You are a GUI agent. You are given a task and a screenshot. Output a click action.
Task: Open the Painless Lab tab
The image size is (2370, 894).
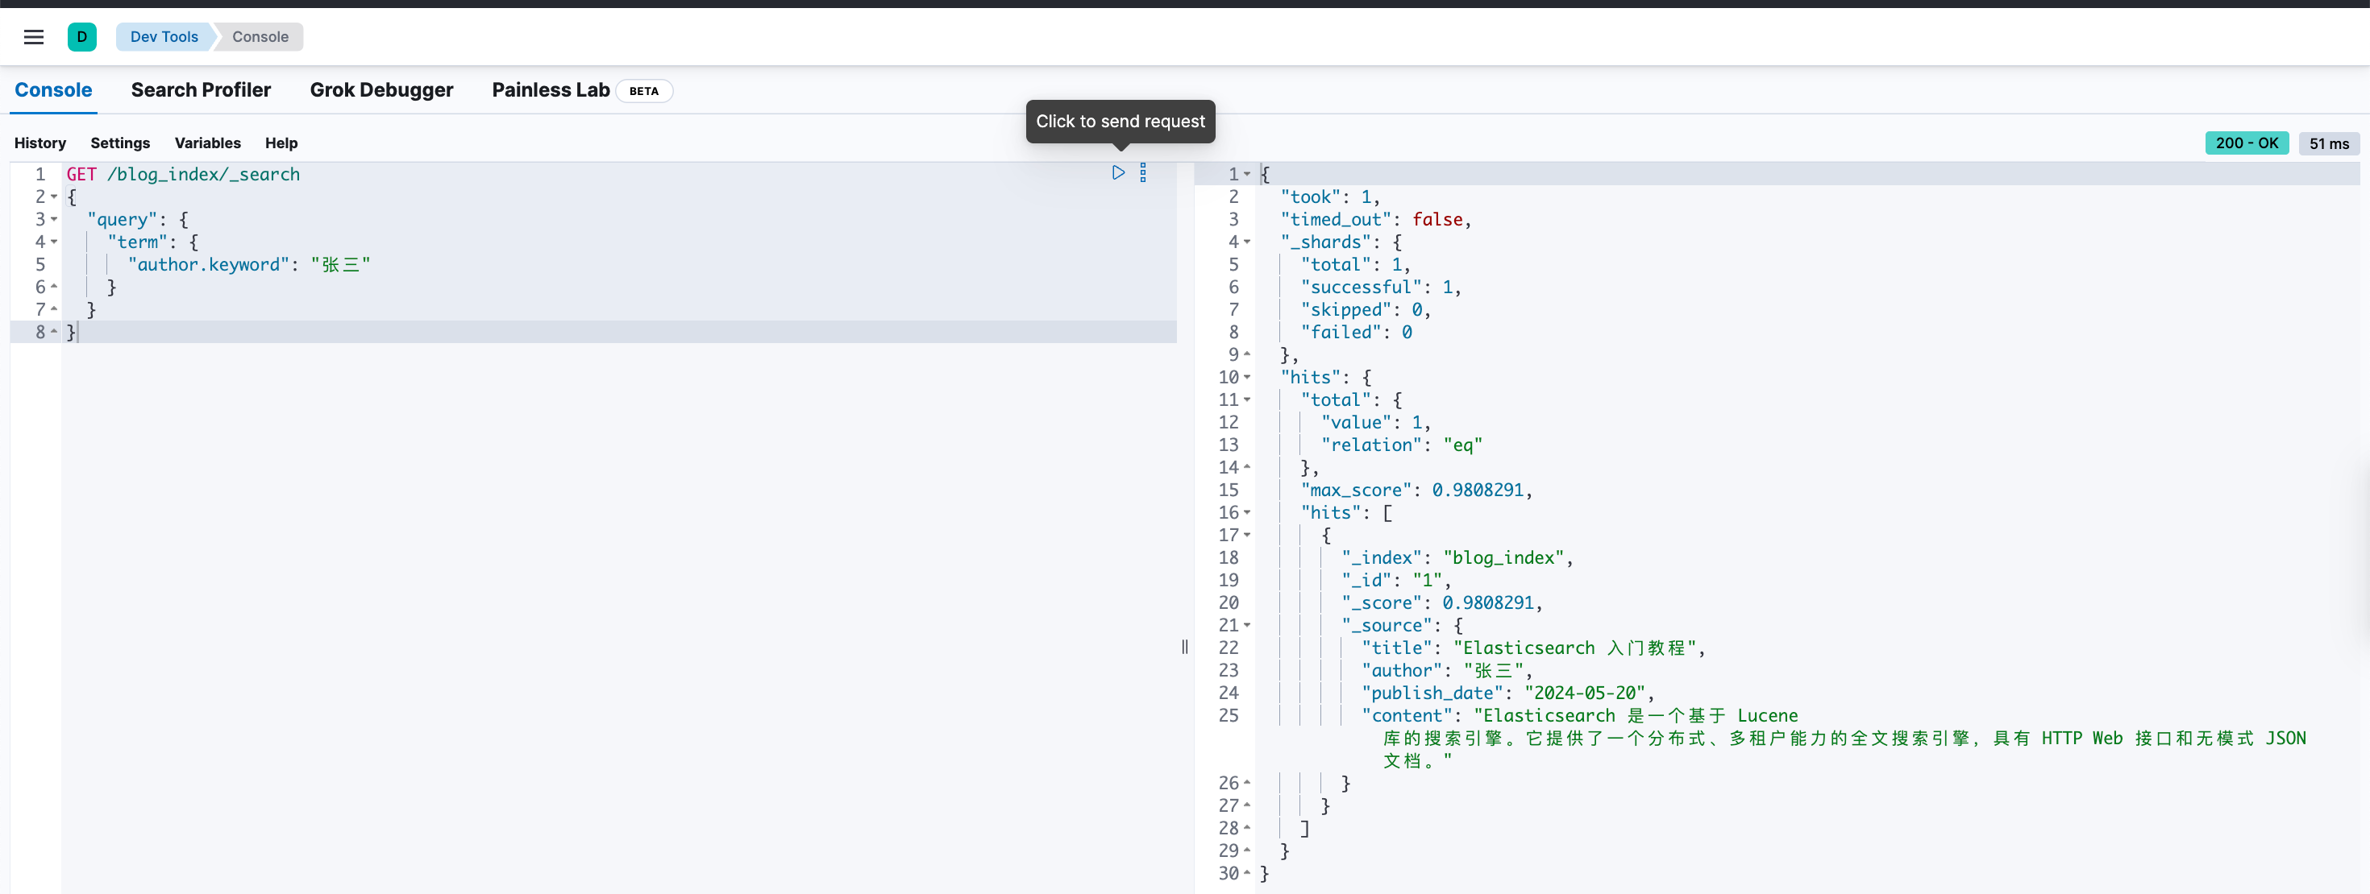click(x=550, y=90)
